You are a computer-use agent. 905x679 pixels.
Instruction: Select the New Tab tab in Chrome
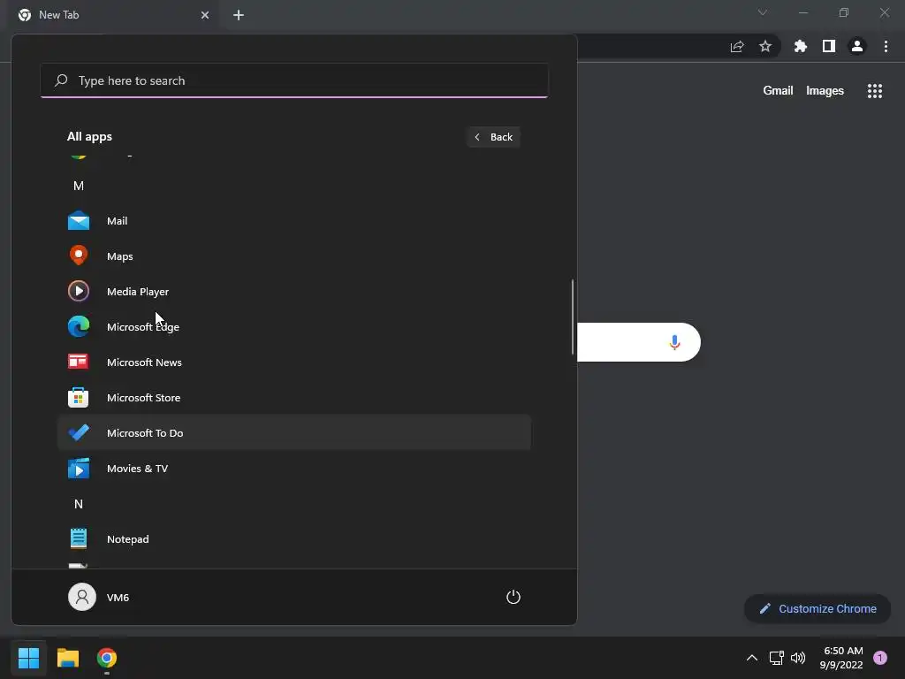[113, 15]
